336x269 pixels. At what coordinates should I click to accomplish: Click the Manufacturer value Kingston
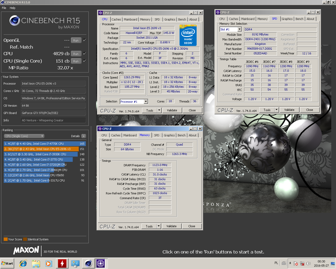(260, 44)
